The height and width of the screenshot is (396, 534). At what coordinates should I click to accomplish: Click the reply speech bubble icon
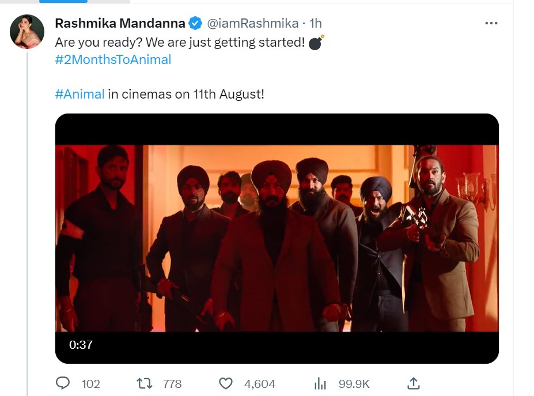click(x=63, y=383)
